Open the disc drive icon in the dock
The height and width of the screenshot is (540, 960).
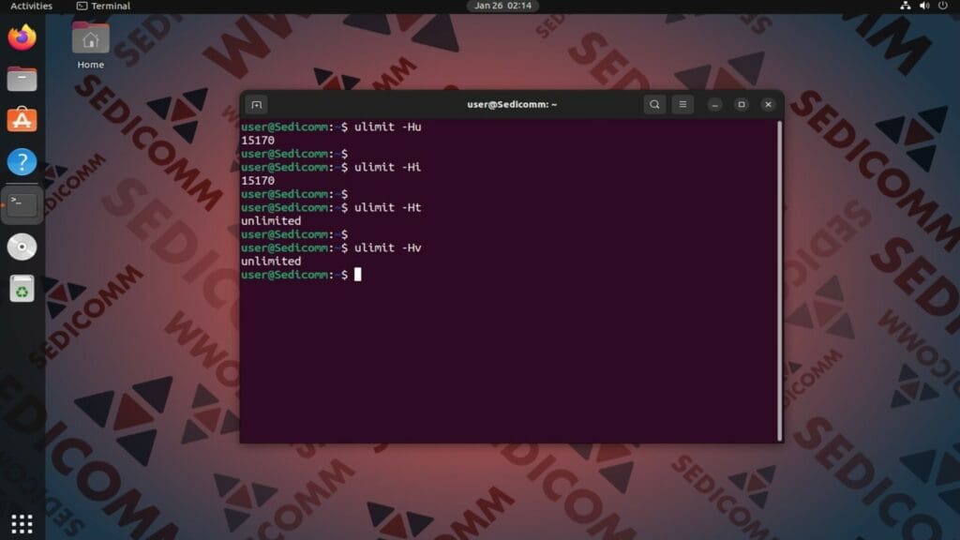click(22, 247)
